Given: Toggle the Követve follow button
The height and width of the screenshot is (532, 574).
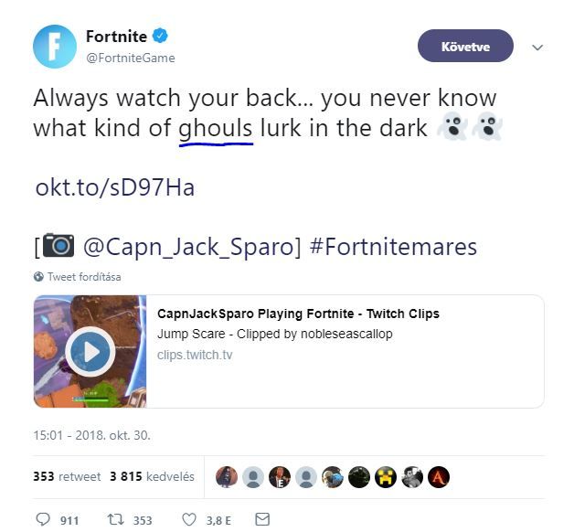Looking at the screenshot, I should (x=465, y=46).
